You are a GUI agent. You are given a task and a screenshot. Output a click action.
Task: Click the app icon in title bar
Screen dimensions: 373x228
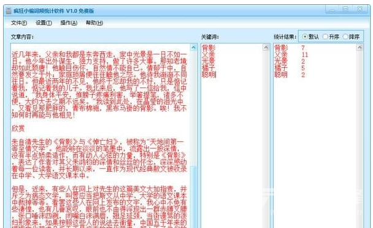(x=9, y=11)
